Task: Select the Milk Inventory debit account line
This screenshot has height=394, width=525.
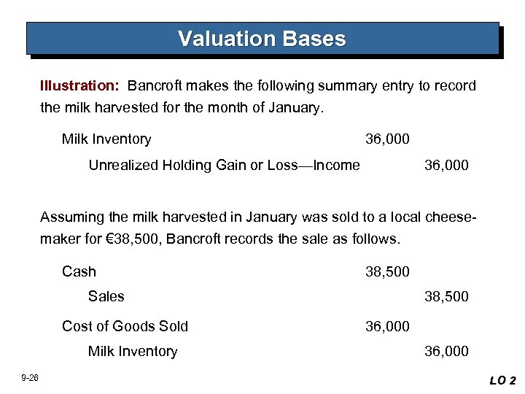Action: (106, 139)
